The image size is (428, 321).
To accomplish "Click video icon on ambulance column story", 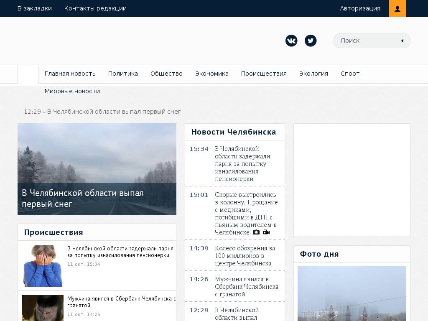I will point(266,232).
